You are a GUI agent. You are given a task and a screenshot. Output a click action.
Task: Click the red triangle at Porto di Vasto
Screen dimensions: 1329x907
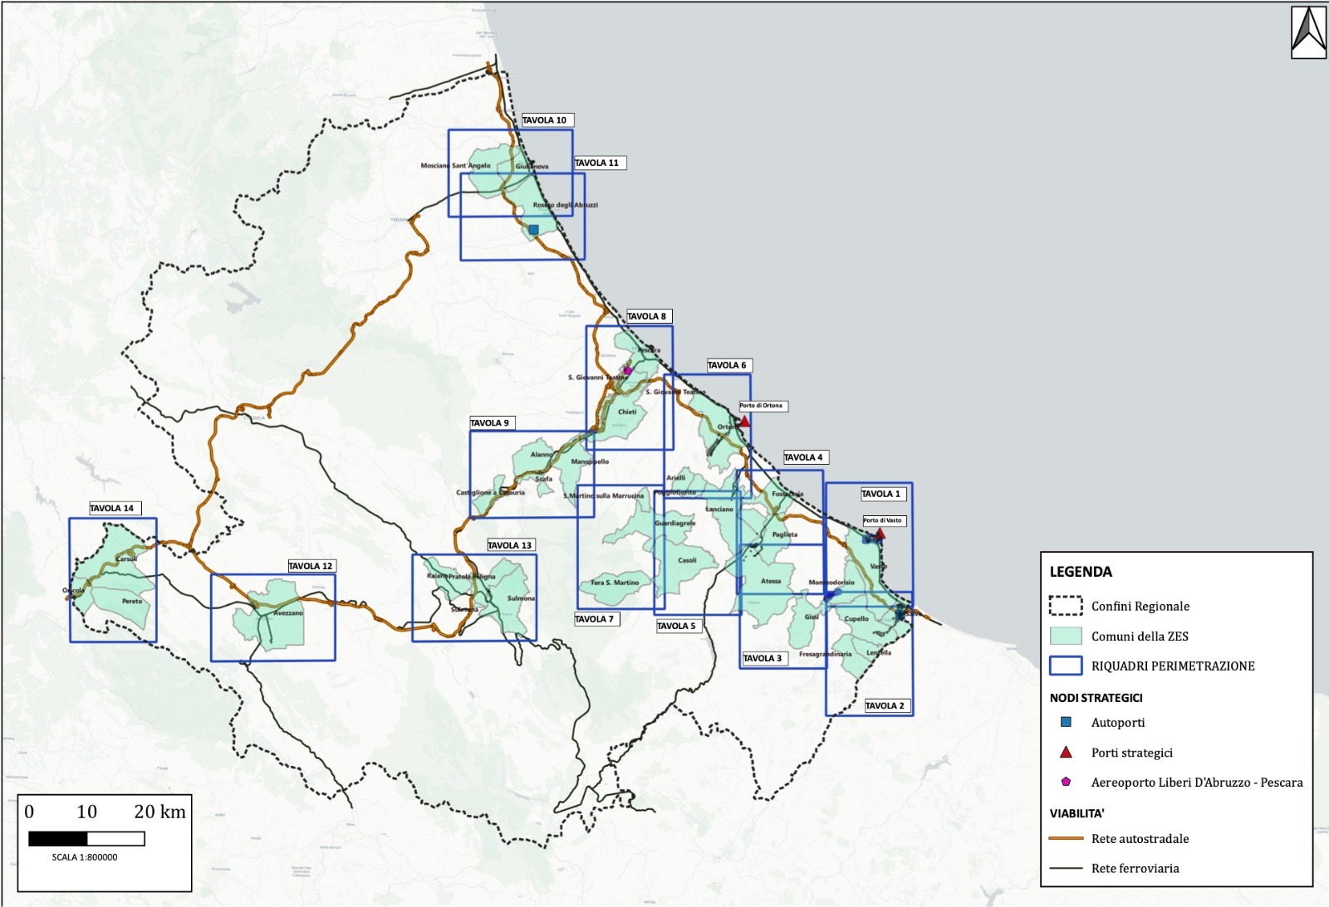coord(880,534)
